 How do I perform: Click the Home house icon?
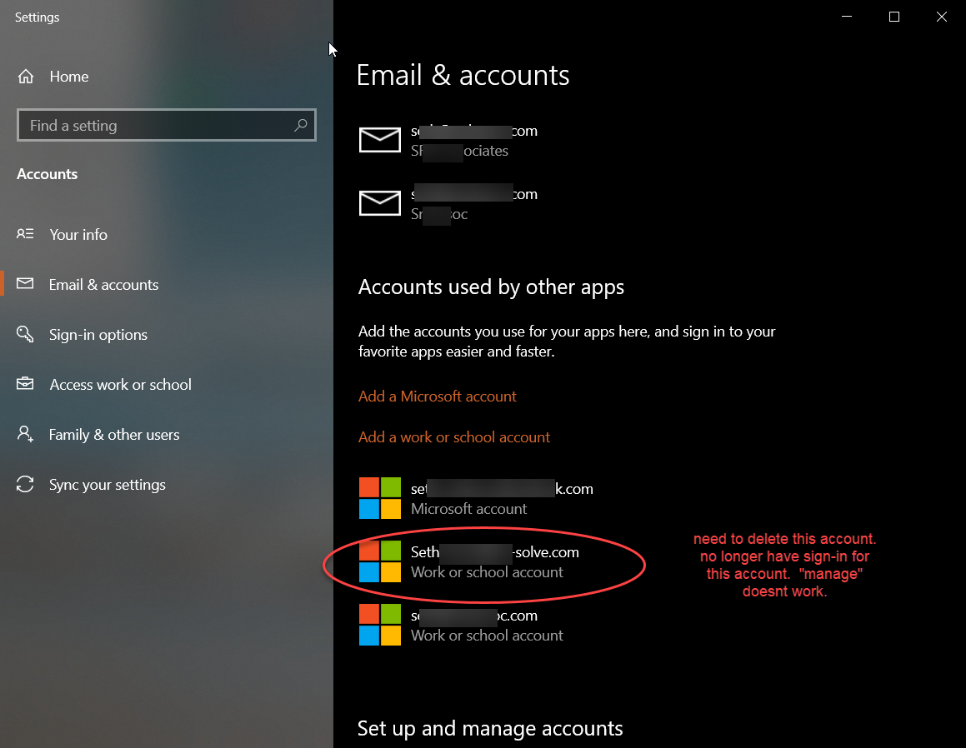26,77
